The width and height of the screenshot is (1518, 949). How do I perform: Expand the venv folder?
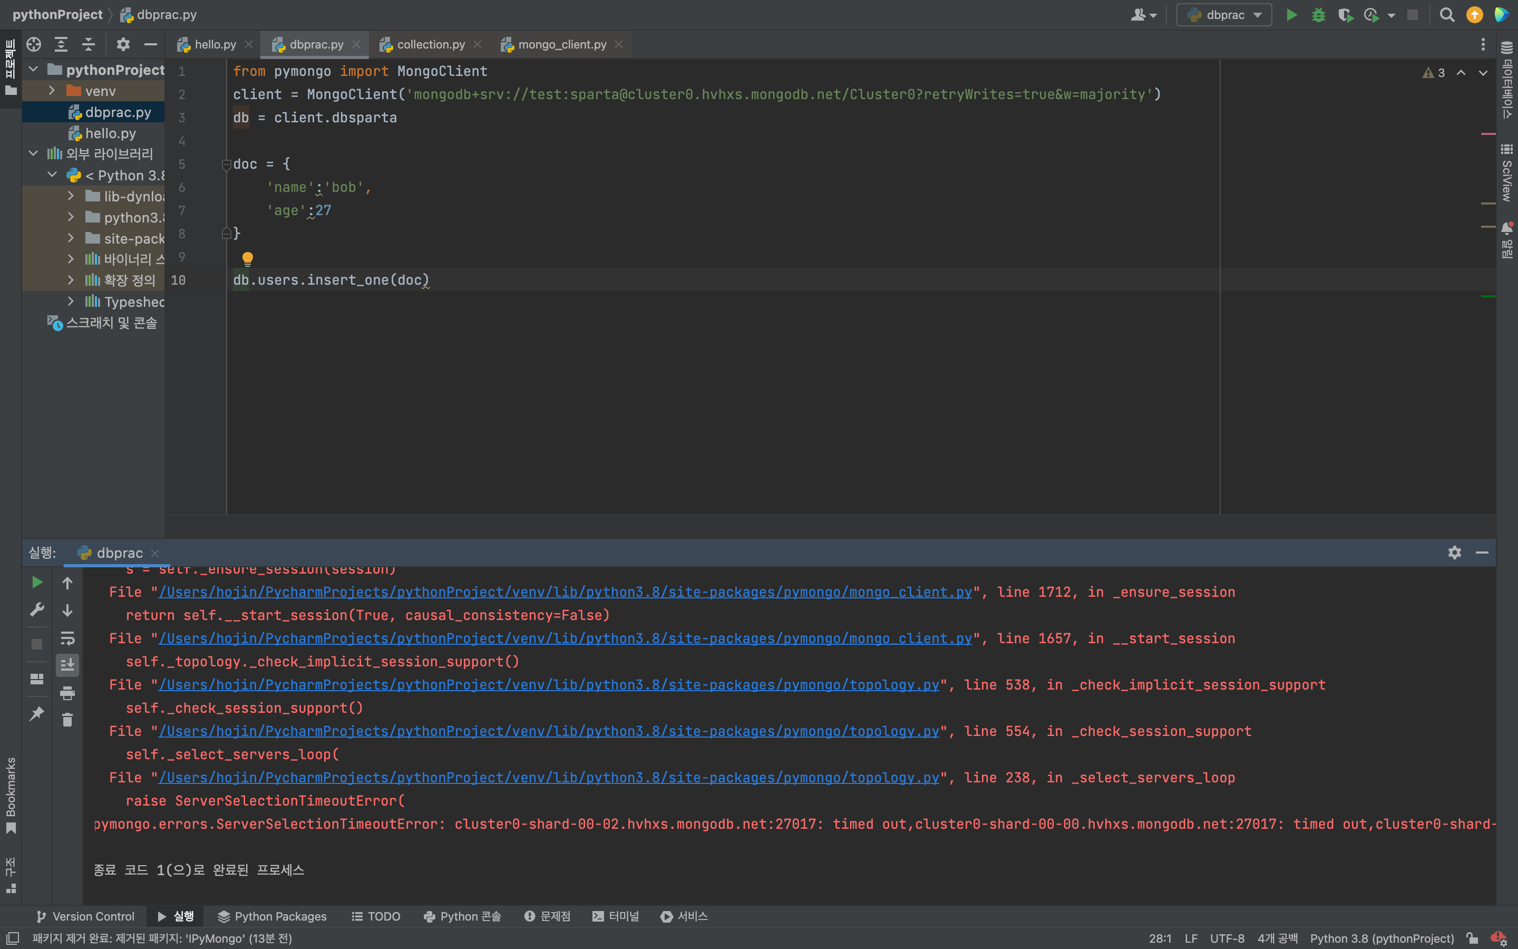(x=52, y=91)
